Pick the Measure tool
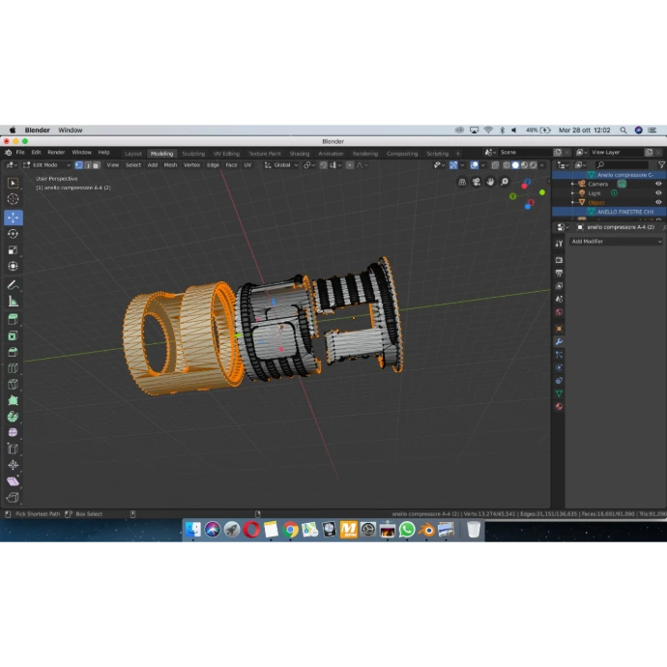 coord(13,301)
